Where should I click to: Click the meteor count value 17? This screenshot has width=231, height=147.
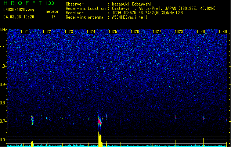point(53,17)
